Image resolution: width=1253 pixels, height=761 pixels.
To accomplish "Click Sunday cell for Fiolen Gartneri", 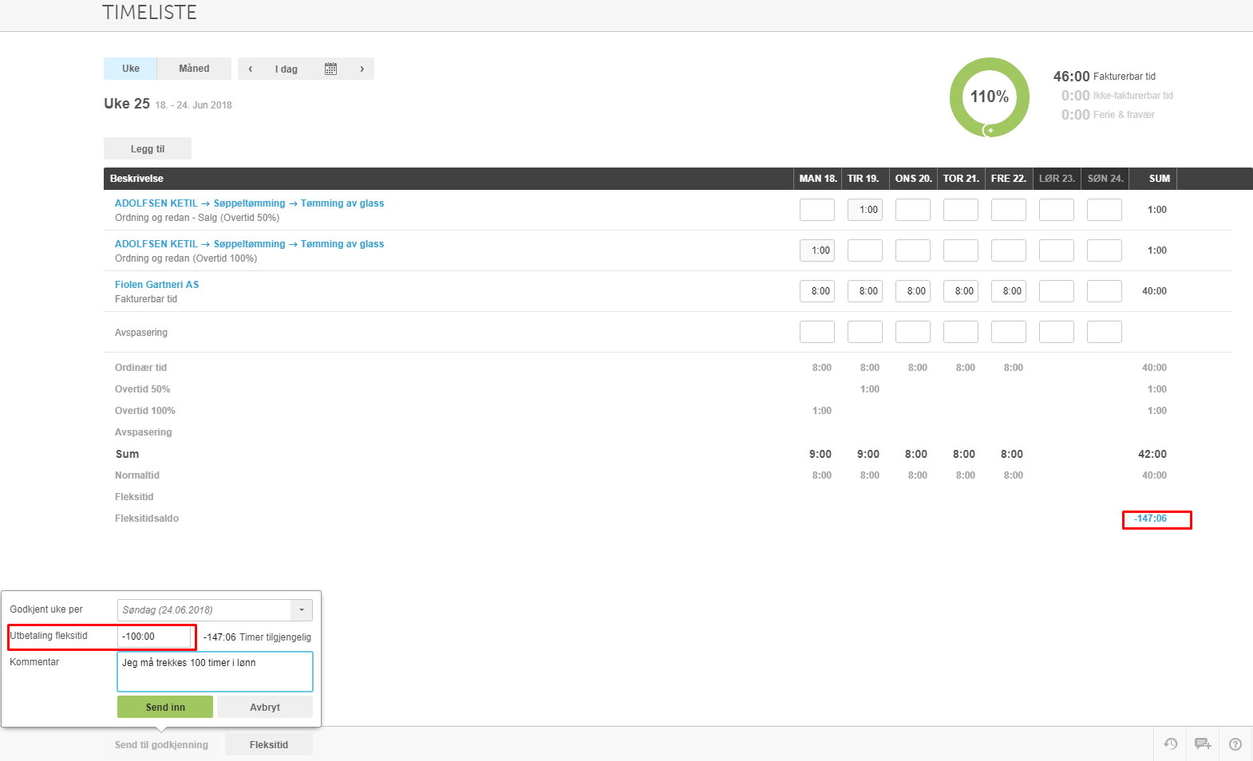I will 1105,291.
